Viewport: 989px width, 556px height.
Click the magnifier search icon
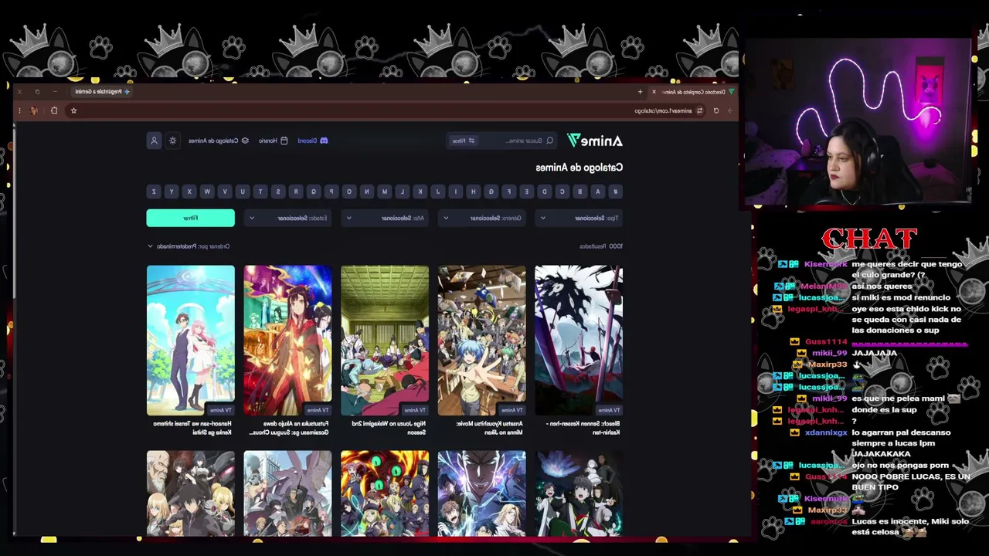[x=549, y=141]
